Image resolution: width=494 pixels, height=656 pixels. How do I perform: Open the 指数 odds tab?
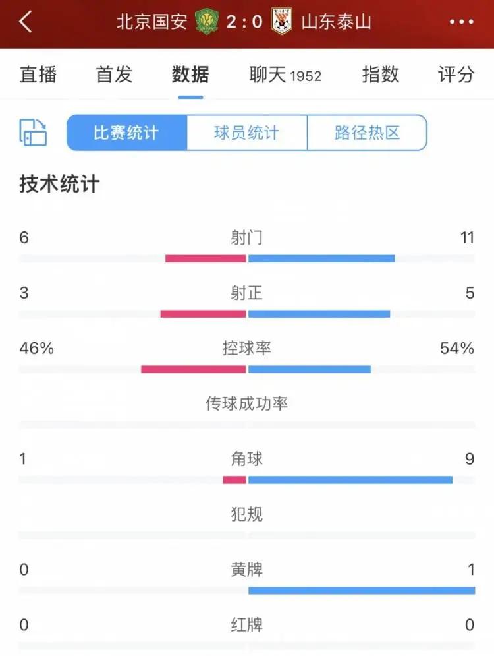[380, 75]
